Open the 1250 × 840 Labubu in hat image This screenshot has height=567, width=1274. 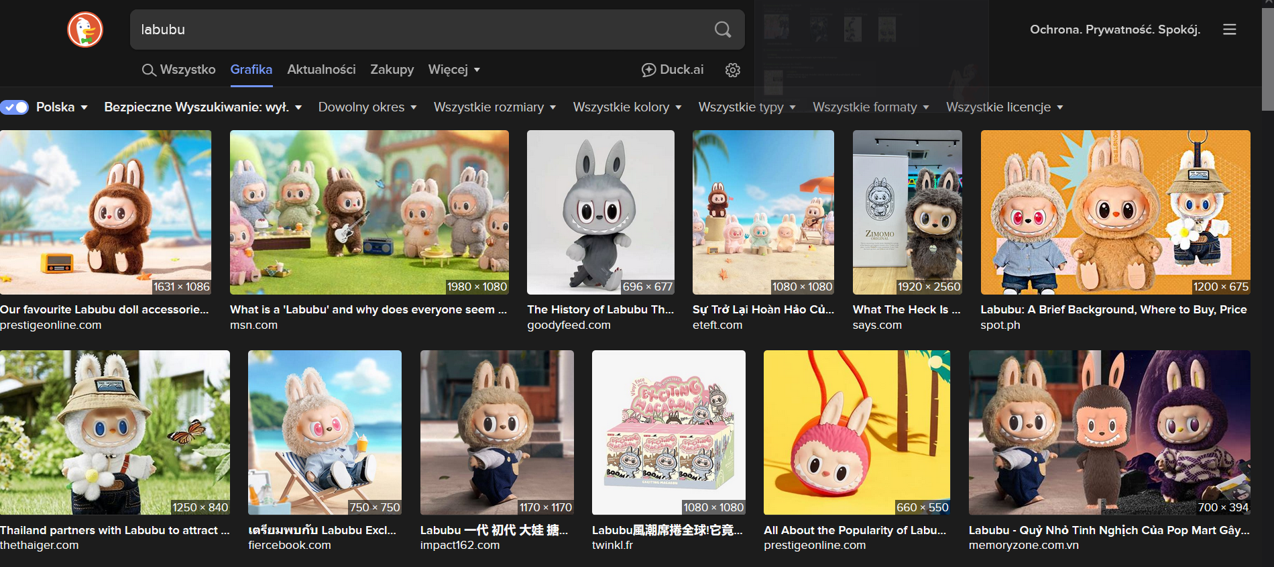point(115,433)
